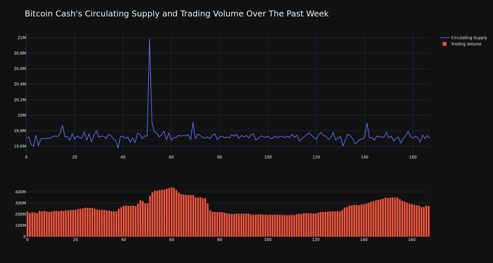Viewport: 493px width, 263px height.
Task: Click the 20.4M y-axis label
Action: (20, 84)
